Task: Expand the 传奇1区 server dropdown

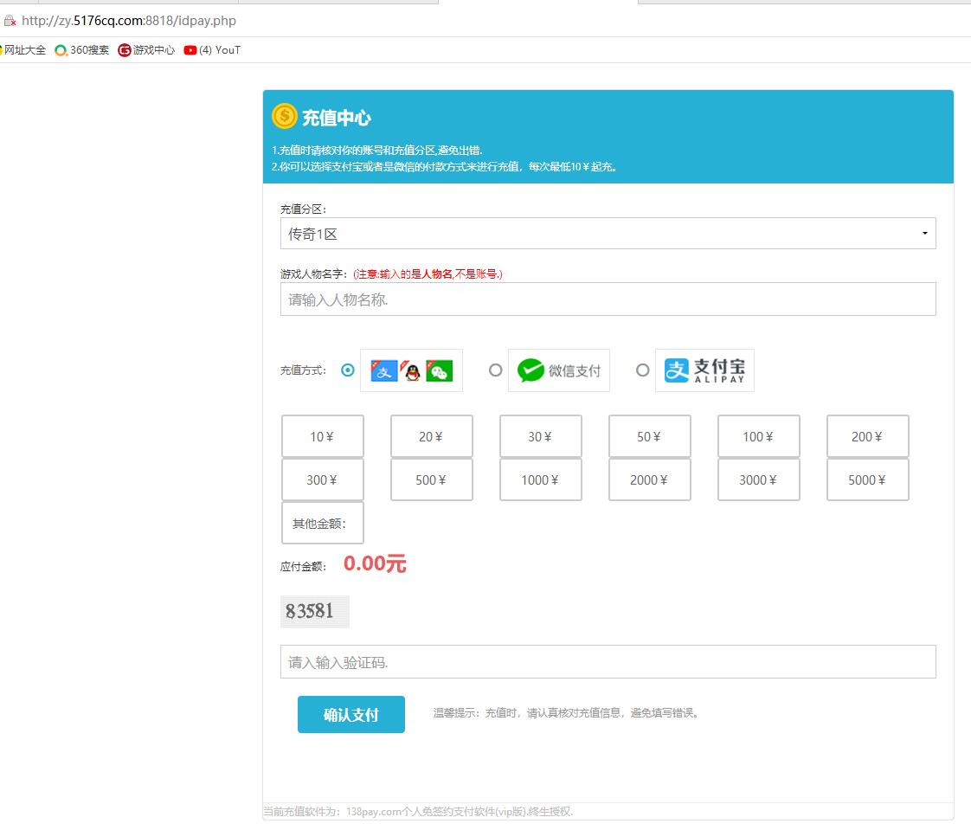Action: [x=608, y=234]
